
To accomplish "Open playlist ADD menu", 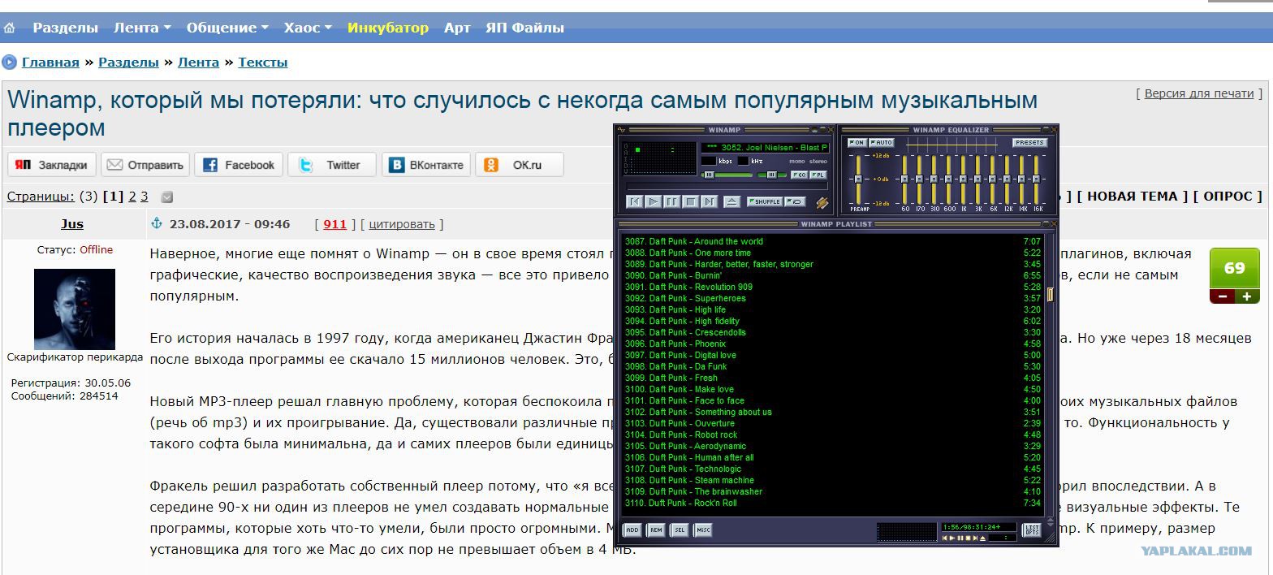I will point(632,530).
